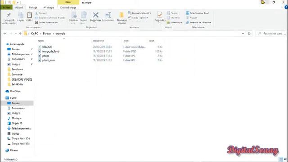Open the Nouvel élément dropdown

click(139, 13)
